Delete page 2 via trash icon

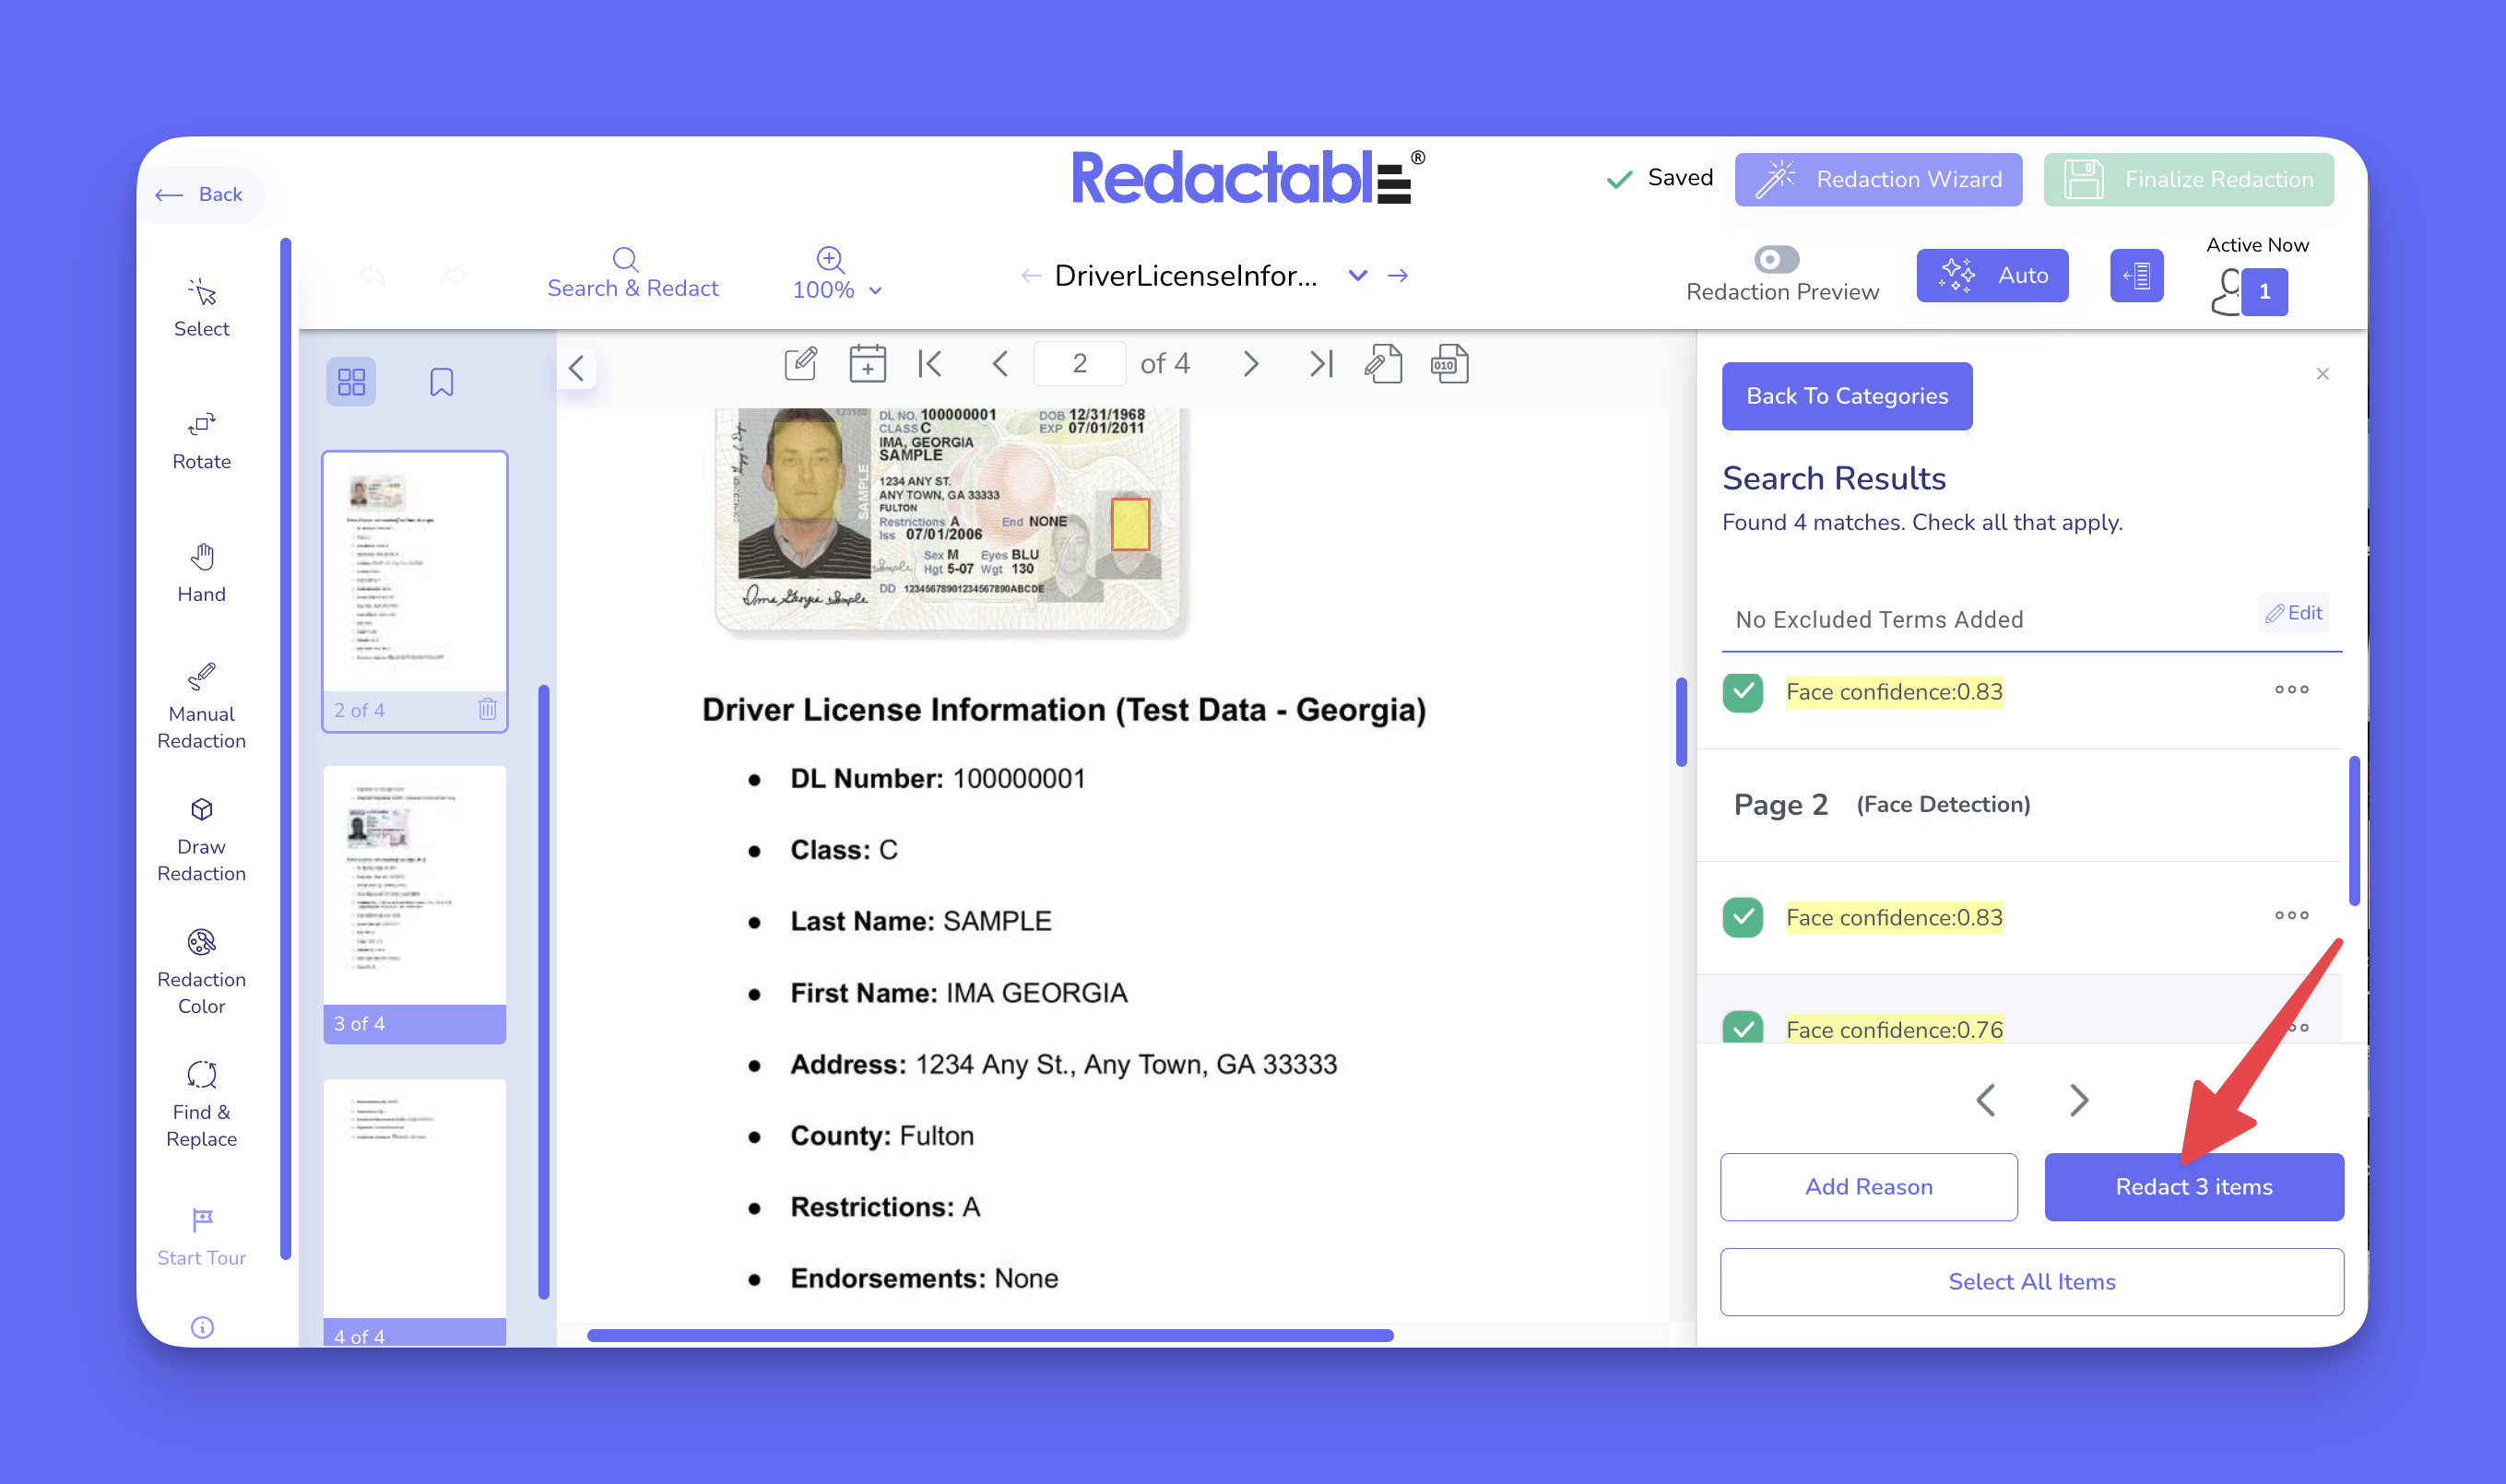tap(487, 709)
